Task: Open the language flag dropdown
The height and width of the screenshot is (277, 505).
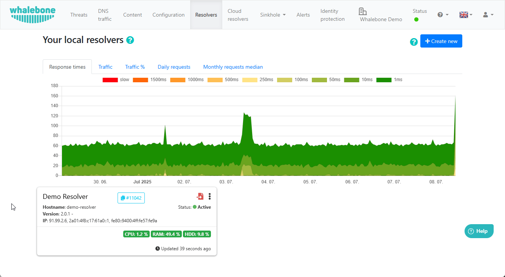Action: pos(466,15)
